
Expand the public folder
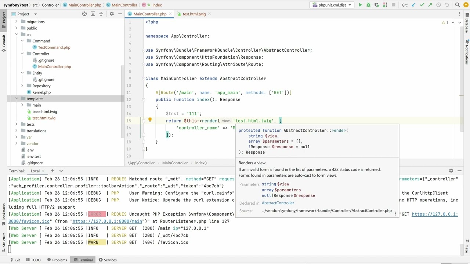[x=17, y=28]
